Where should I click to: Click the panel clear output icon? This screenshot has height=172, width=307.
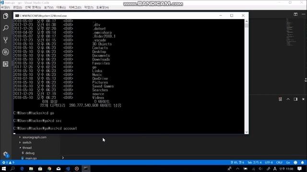pos(280,99)
